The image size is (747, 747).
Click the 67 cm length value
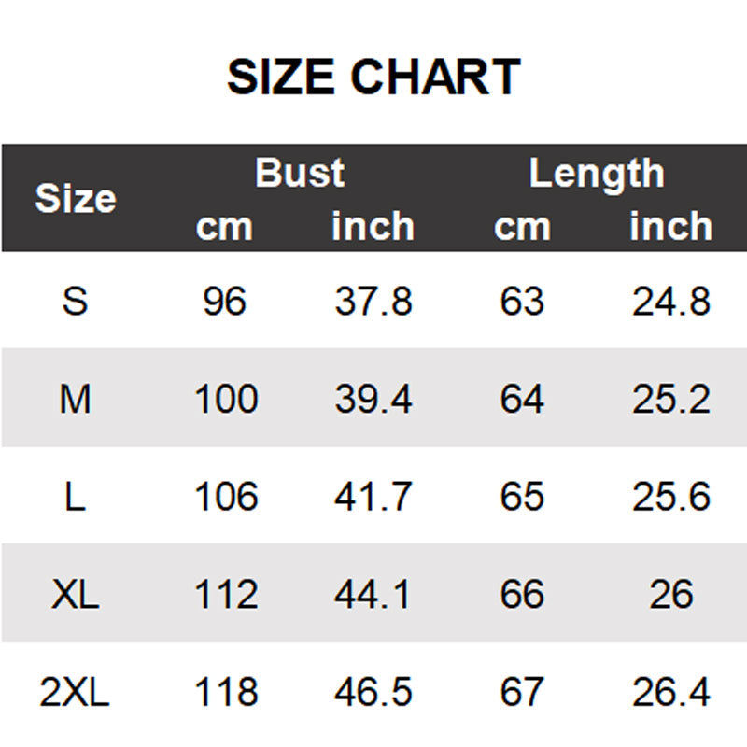coord(522,692)
